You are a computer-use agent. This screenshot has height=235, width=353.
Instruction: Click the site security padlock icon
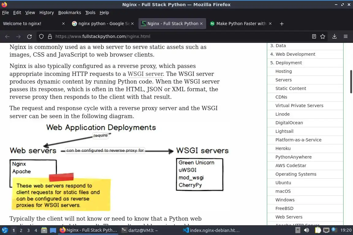50,36
